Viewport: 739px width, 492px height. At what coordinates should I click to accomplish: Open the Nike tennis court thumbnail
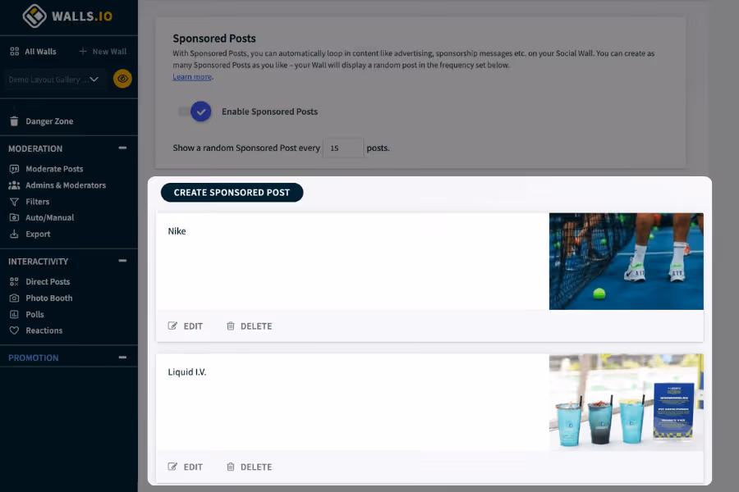click(x=627, y=262)
